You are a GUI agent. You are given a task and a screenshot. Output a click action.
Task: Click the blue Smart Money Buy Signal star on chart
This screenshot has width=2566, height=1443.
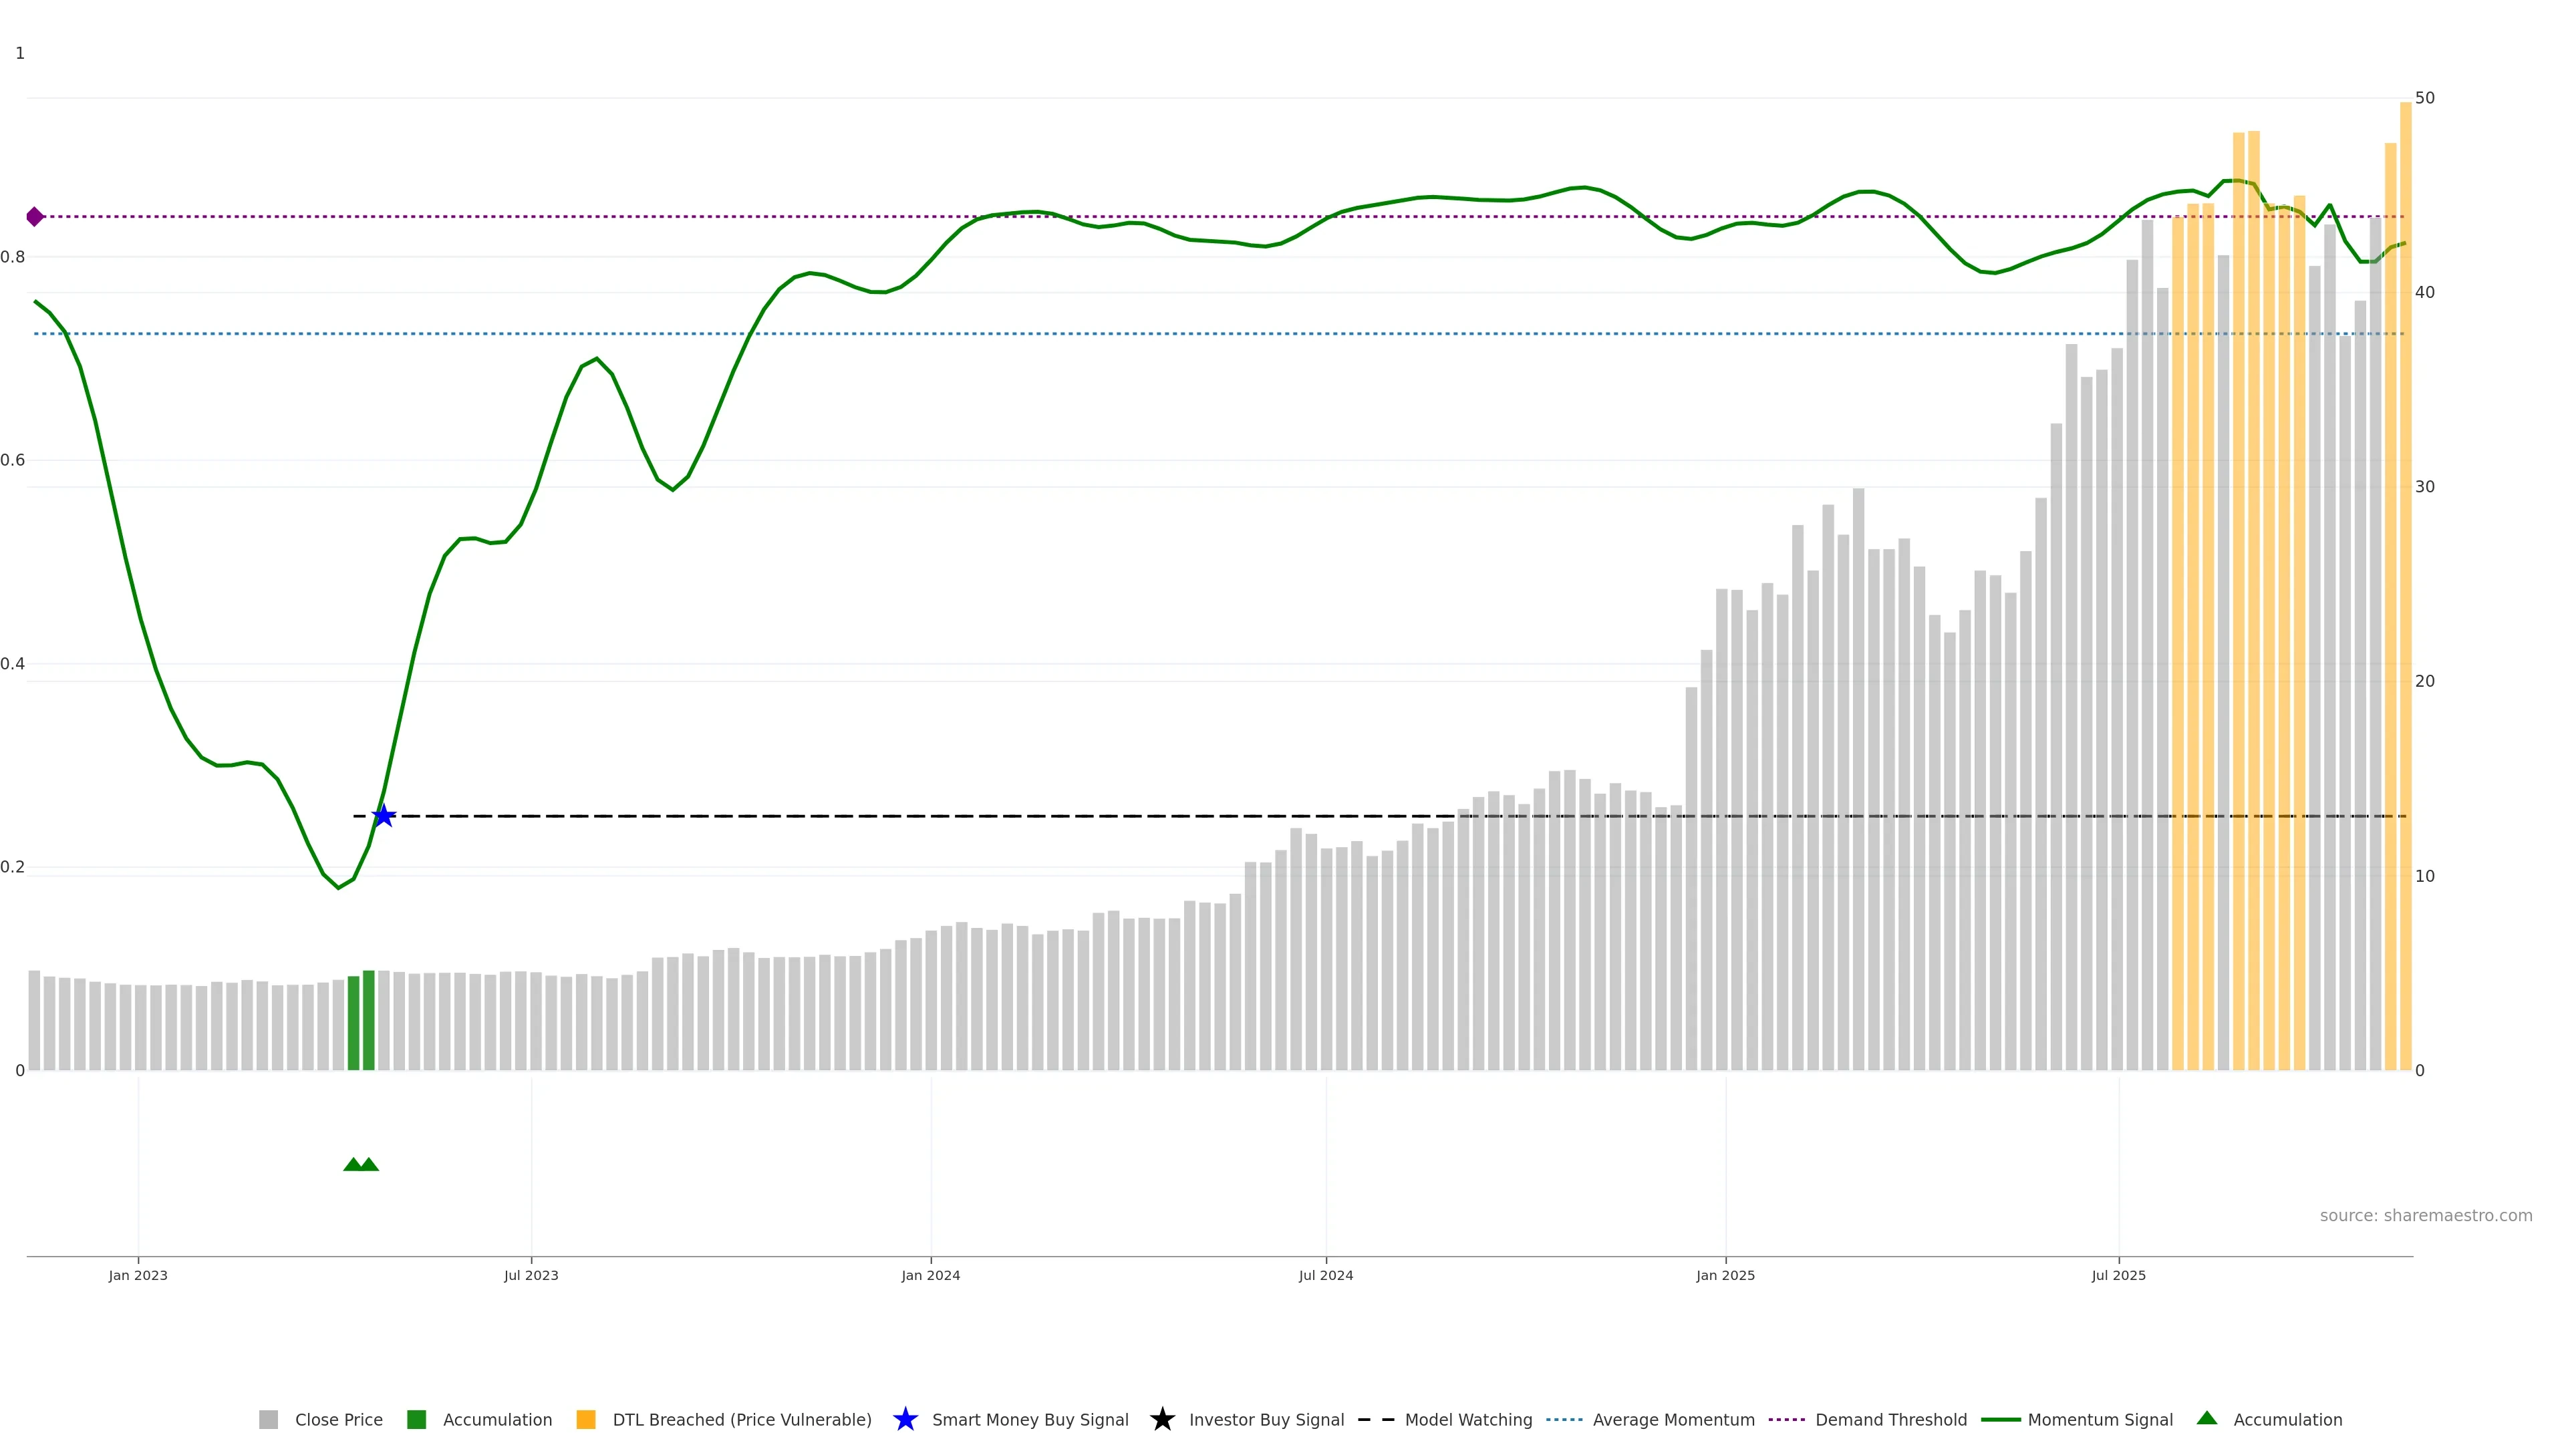384,816
